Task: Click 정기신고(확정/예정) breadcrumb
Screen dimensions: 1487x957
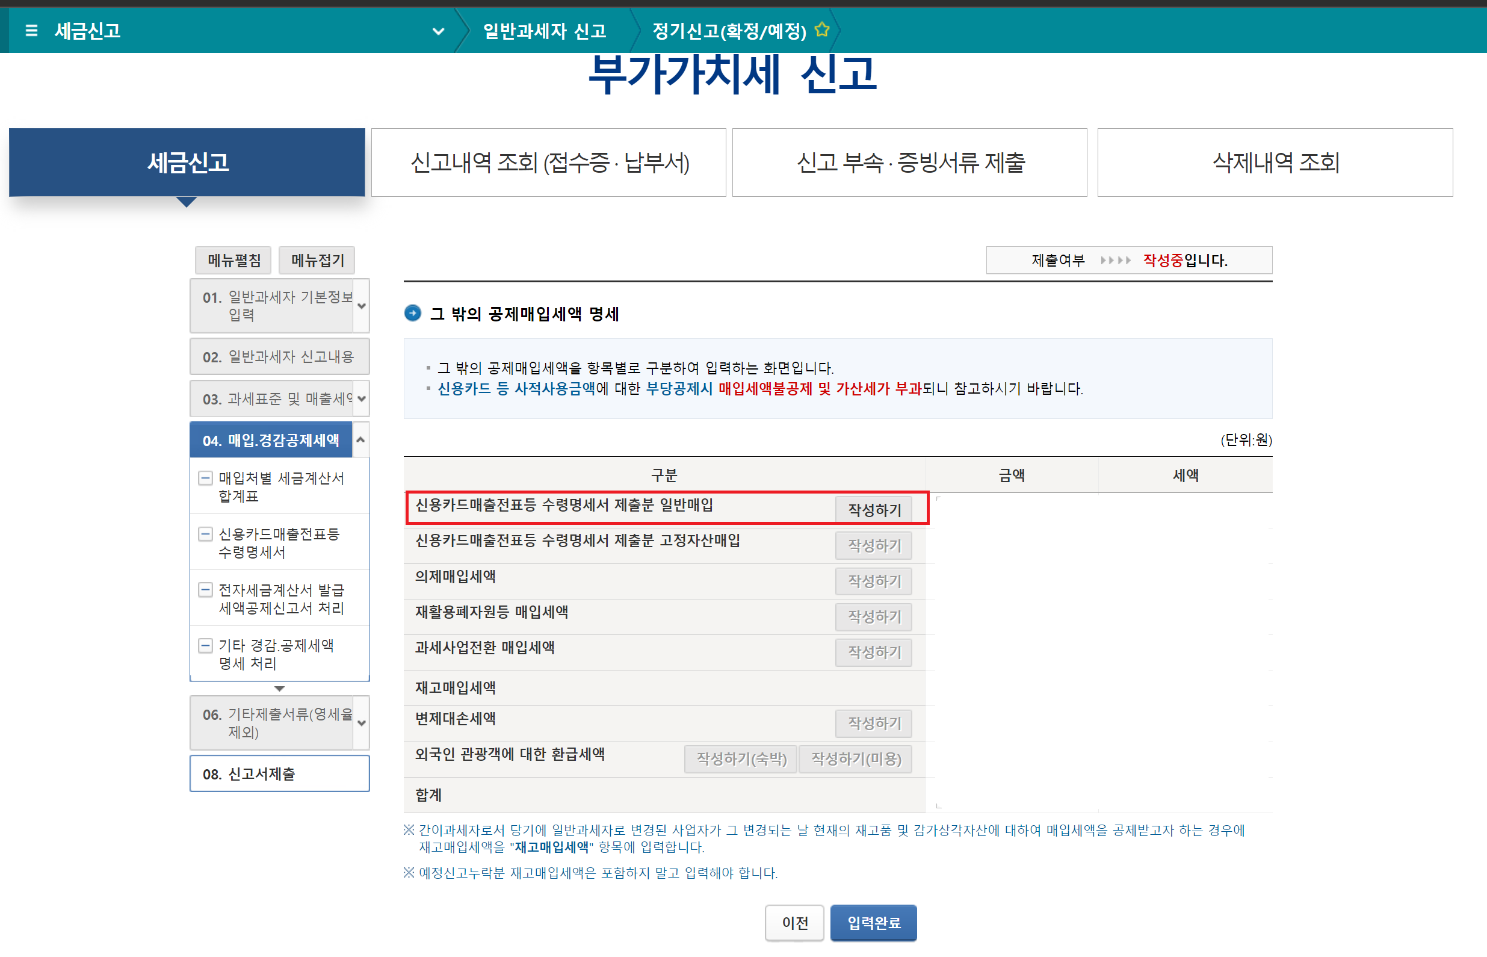Action: pos(729,31)
